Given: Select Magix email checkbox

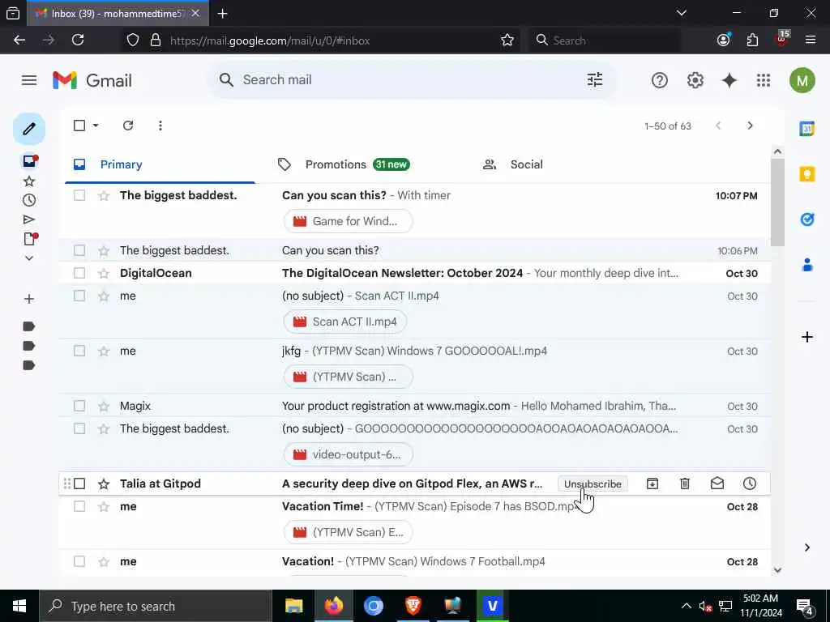Looking at the screenshot, I should point(79,406).
